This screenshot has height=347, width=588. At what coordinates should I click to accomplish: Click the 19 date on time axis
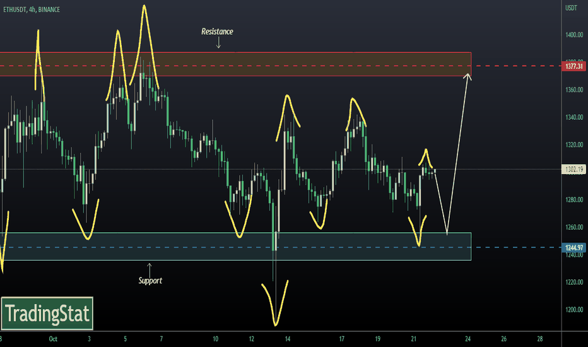(378, 339)
